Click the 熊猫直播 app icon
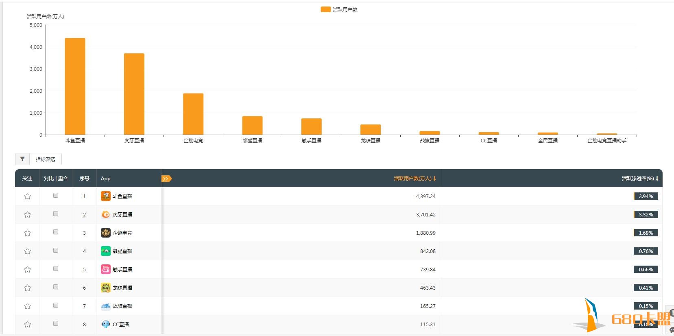This screenshot has width=674, height=336. point(106,251)
